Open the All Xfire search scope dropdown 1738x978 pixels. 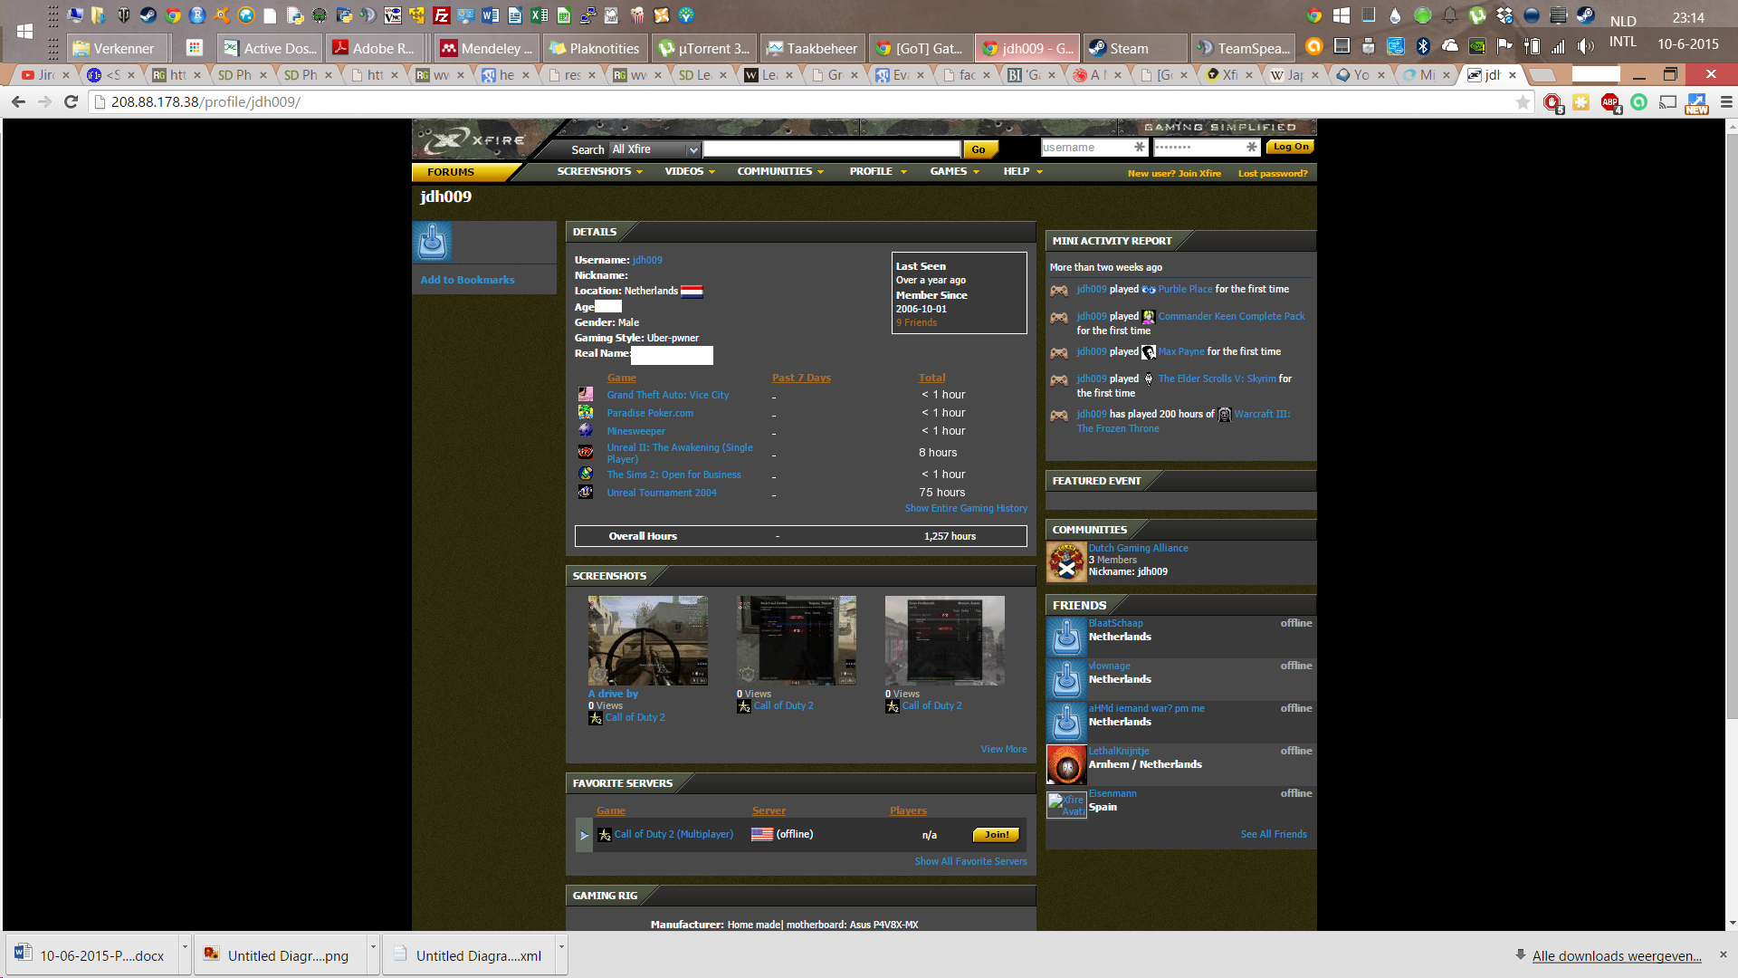coord(655,149)
